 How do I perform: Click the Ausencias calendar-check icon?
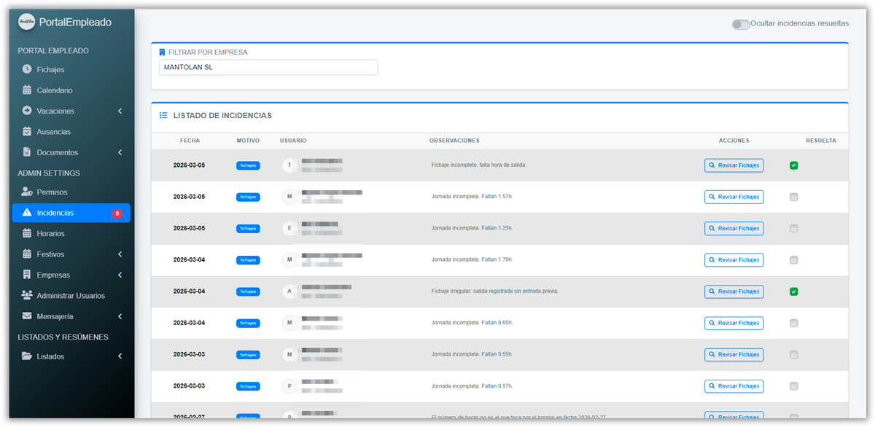point(27,132)
